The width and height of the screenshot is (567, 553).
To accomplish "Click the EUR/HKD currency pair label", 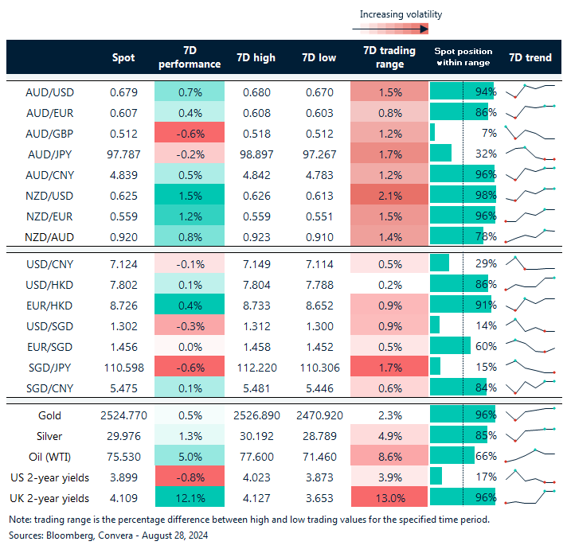I will [x=49, y=304].
